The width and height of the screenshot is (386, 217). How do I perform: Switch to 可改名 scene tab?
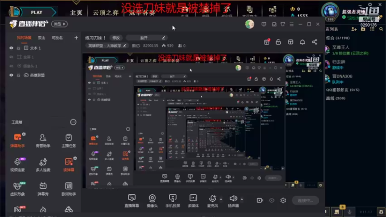coord(57,38)
